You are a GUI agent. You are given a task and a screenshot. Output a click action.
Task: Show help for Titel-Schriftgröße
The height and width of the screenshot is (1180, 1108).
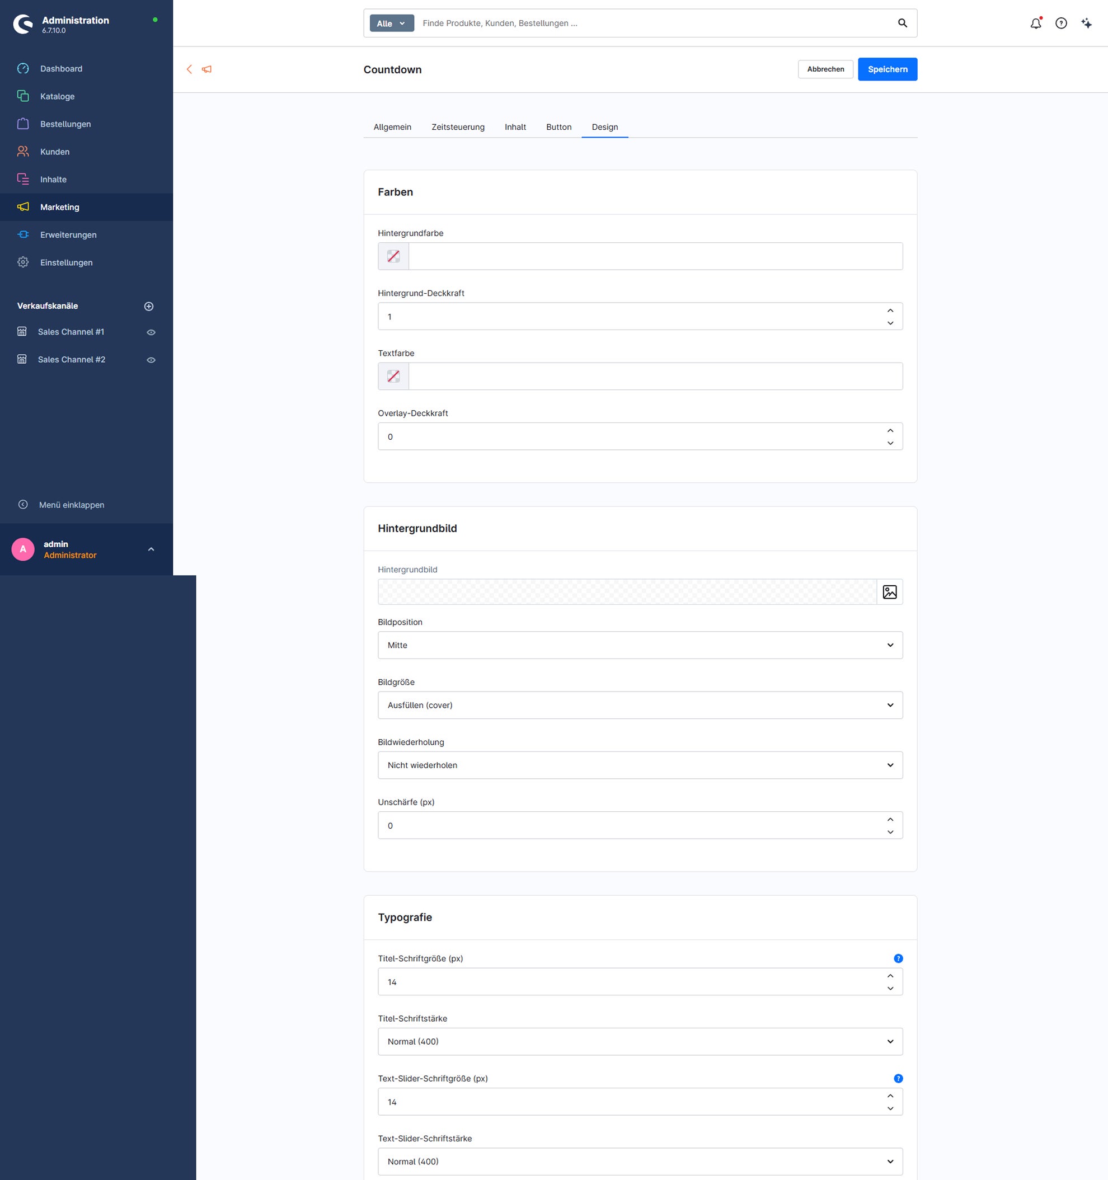pyautogui.click(x=898, y=958)
